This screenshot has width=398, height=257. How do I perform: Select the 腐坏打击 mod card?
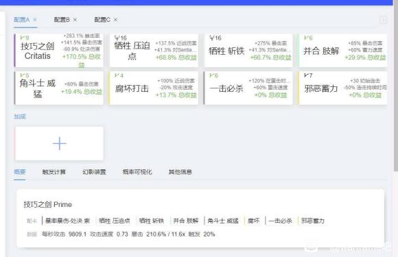154,88
